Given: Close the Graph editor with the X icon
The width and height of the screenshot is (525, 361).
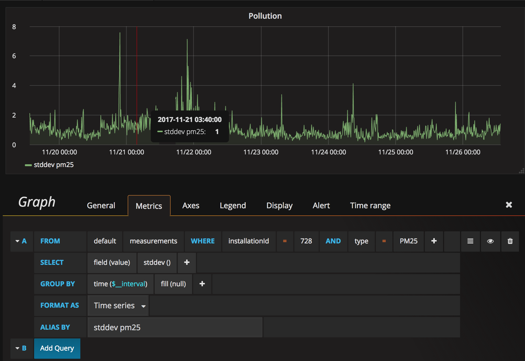Looking at the screenshot, I should pos(509,205).
